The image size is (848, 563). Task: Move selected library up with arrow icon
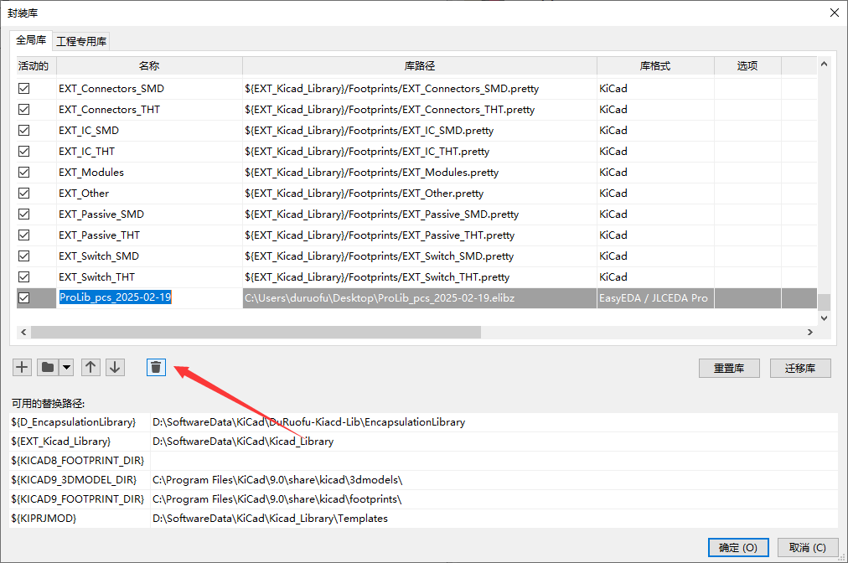(90, 367)
